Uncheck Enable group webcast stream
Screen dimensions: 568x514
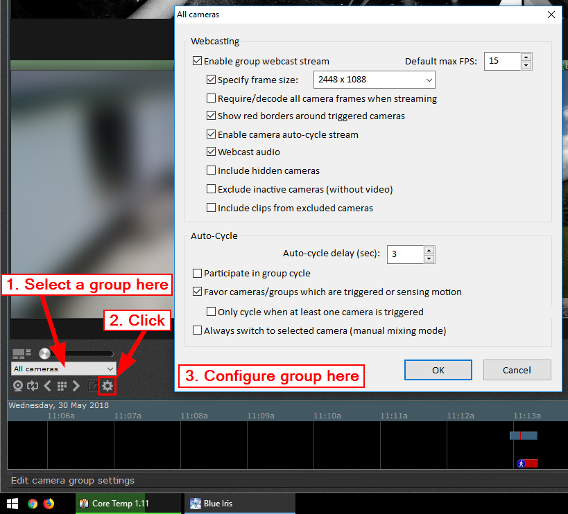click(x=197, y=61)
